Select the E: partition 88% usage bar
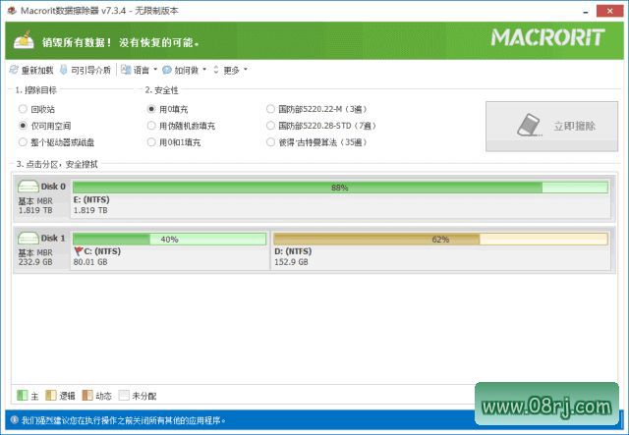Viewport: 629px width, 435px height. pos(340,188)
